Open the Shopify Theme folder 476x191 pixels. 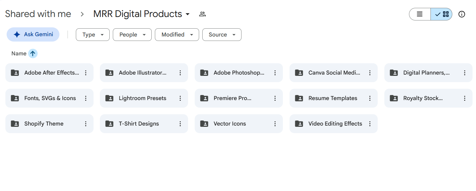click(x=49, y=124)
